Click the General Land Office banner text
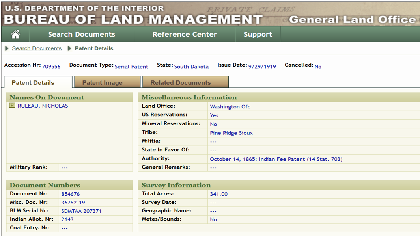Image resolution: width=420 pixels, height=236 pixels. pyautogui.click(x=353, y=20)
